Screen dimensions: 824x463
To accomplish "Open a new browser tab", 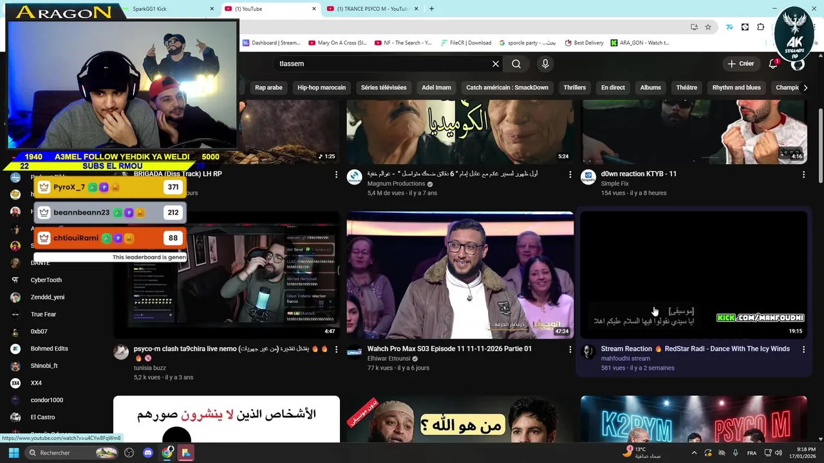I will pos(431,9).
